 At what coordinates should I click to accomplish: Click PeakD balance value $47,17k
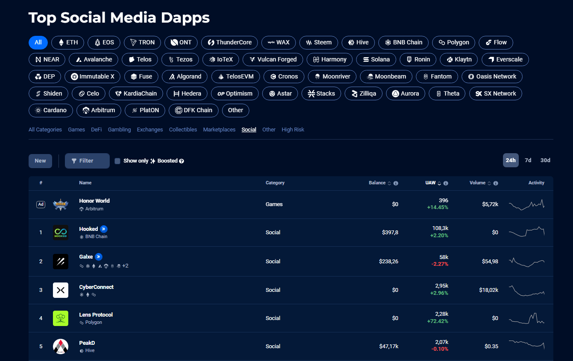pos(388,346)
